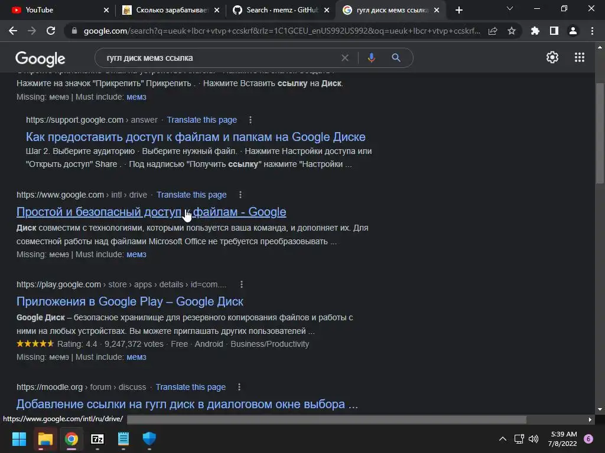
Task: Open the Notepad taskbar icon
Action: click(123, 439)
